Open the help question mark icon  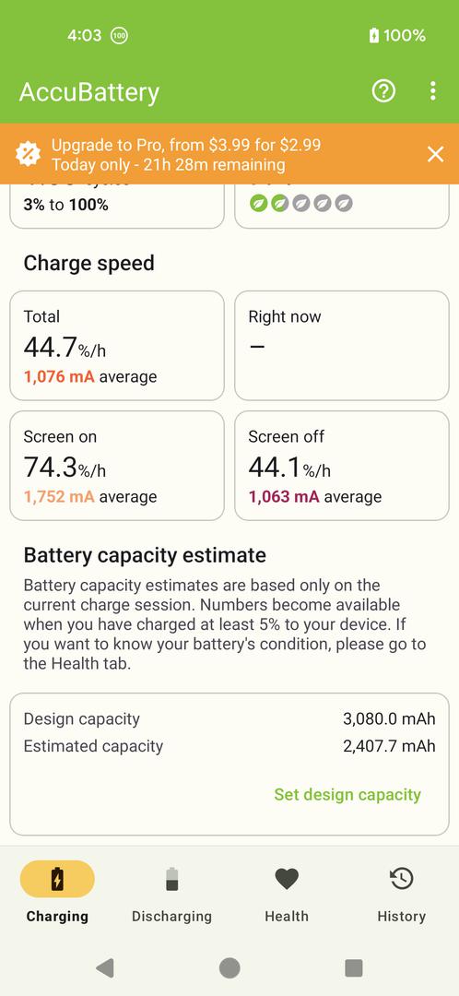pos(383,91)
